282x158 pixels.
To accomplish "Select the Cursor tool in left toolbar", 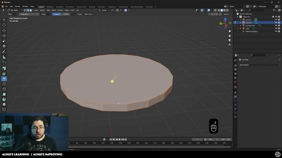I will 4,25.
